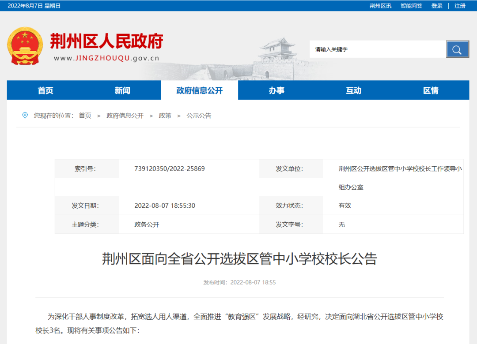The width and height of the screenshot is (477, 344).
Task: Click the 荆州区讯 top link
Action: (x=380, y=6)
